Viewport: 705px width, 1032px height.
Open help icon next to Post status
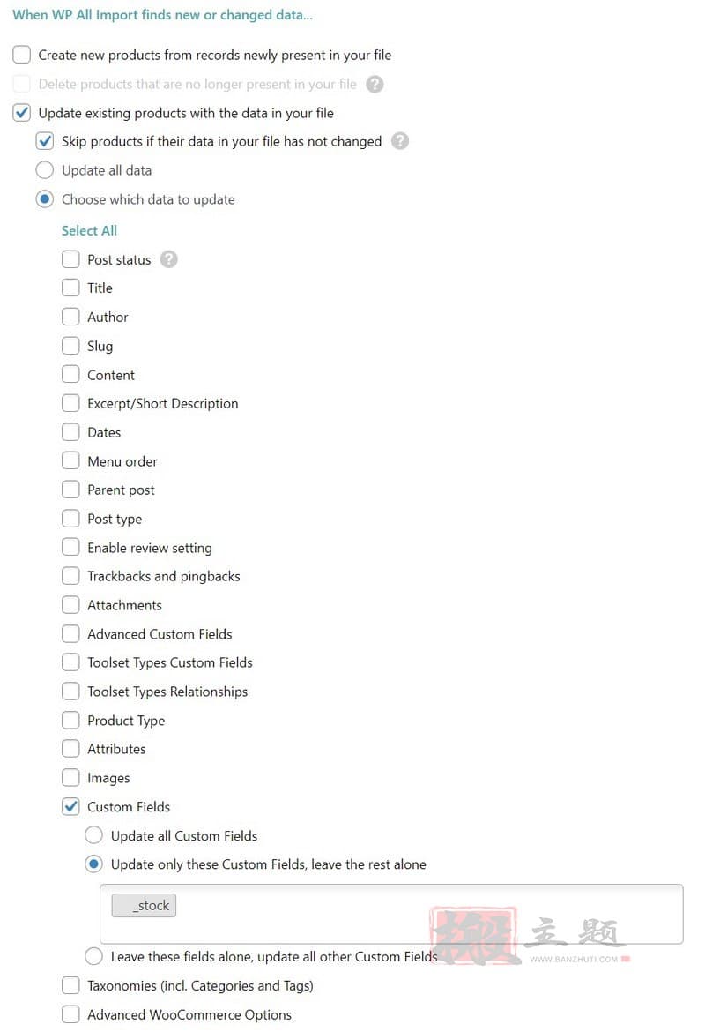point(169,259)
